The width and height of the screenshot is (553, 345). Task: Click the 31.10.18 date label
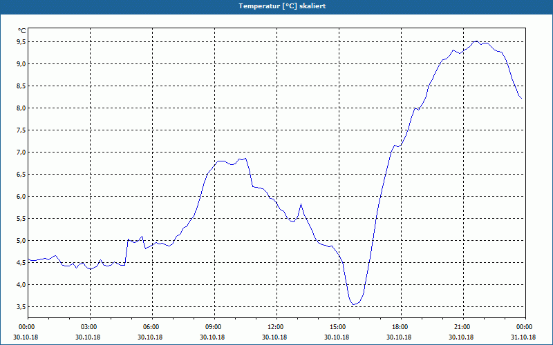point(523,337)
